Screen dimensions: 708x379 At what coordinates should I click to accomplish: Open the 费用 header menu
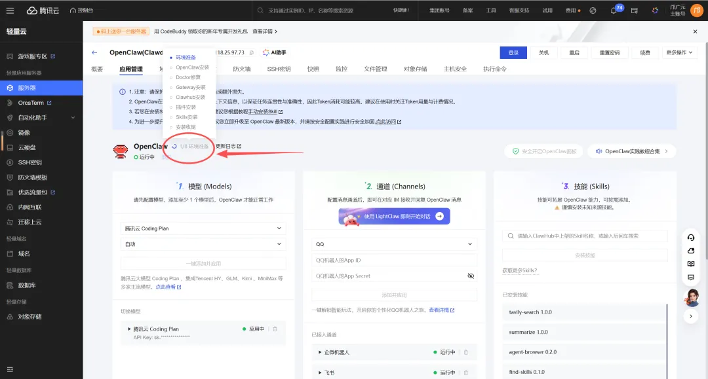572,10
